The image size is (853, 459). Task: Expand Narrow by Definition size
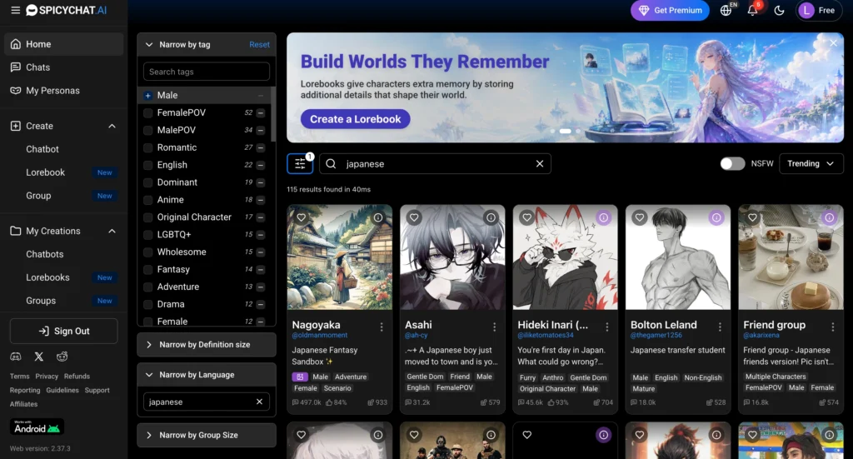tap(207, 344)
